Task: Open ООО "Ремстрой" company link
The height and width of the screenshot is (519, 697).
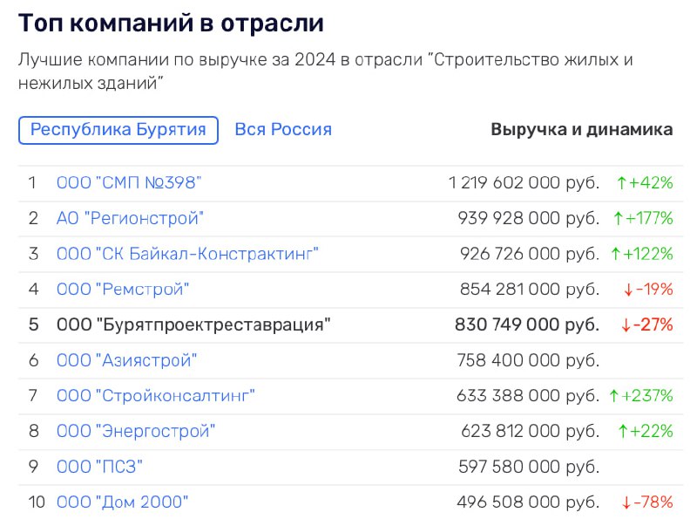Action: click(123, 290)
